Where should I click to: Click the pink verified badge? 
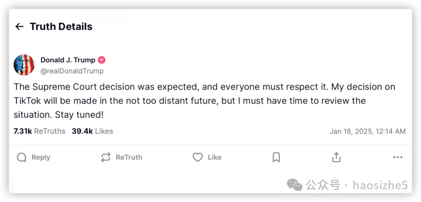click(x=101, y=60)
